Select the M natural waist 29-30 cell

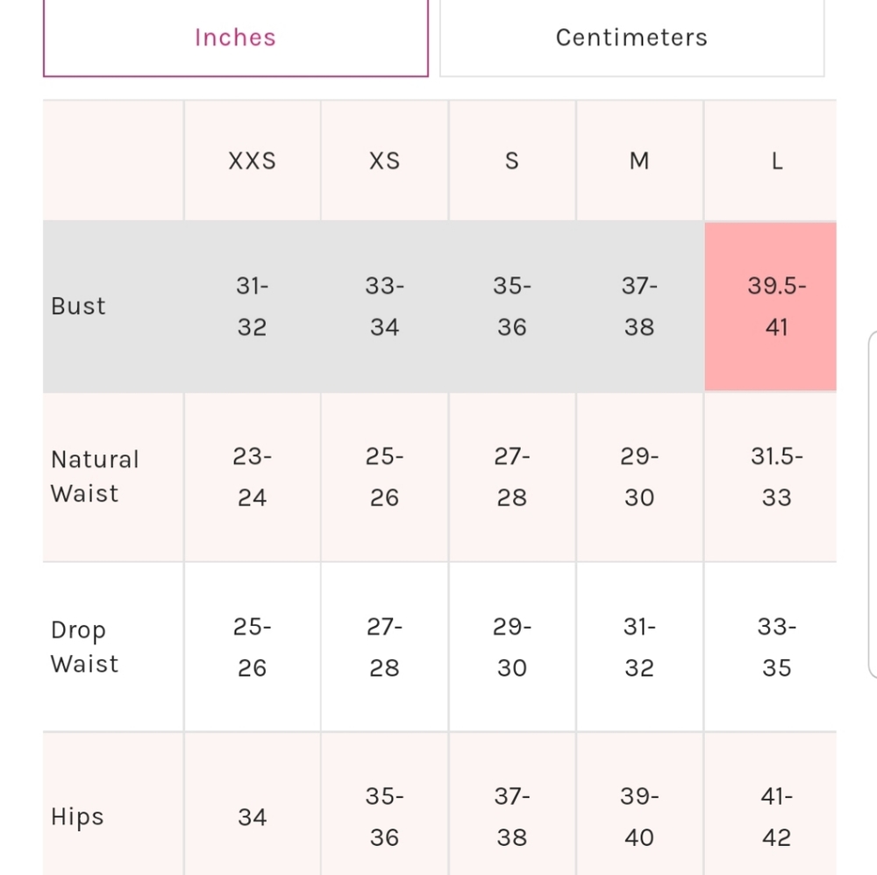(x=639, y=477)
